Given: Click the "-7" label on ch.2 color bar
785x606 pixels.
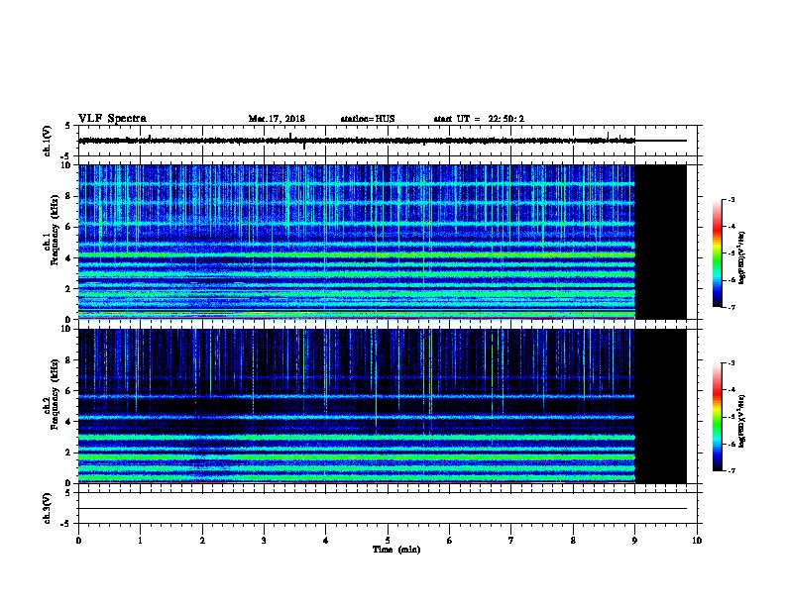Looking at the screenshot, I should point(730,471).
